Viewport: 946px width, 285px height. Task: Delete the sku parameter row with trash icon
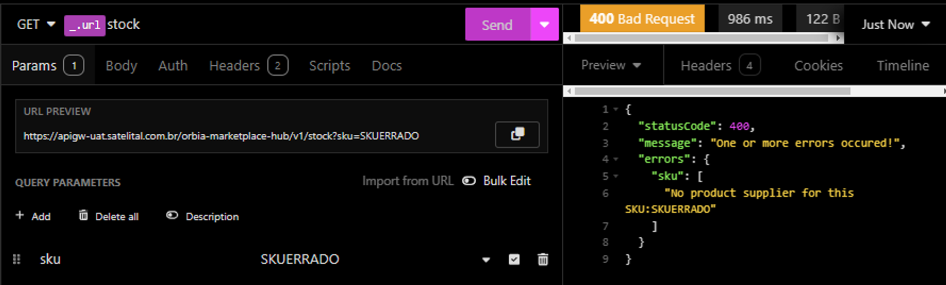tap(543, 260)
